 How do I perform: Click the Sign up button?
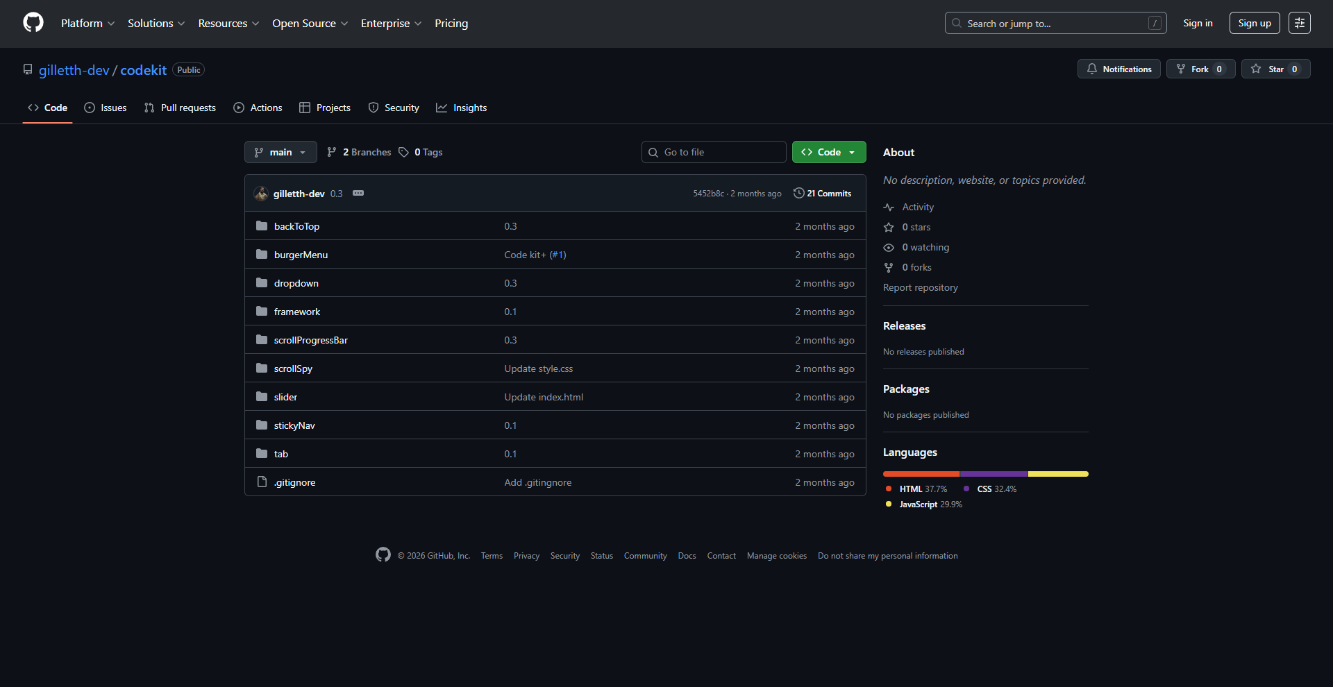(1254, 22)
